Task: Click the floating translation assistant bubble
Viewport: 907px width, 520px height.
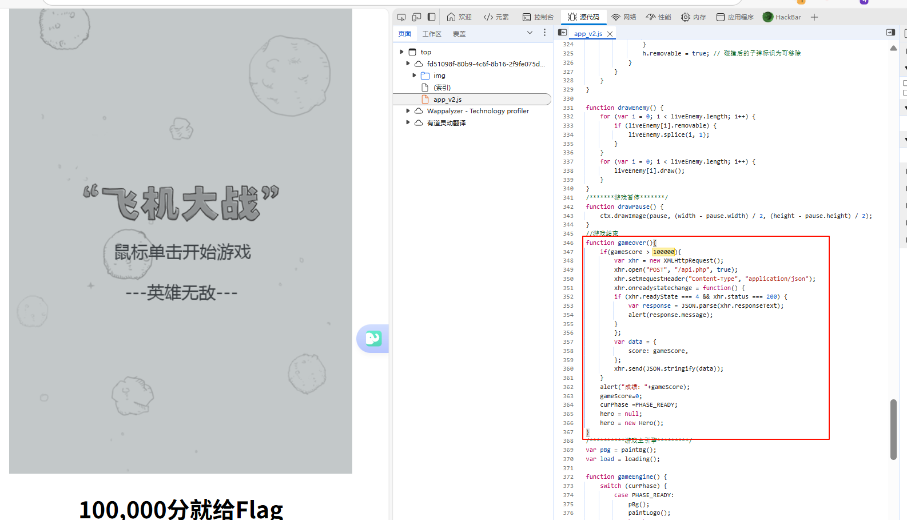Action: [373, 339]
